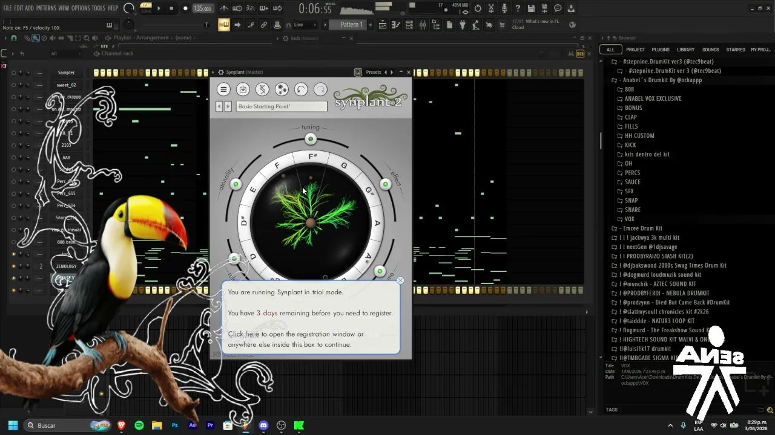This screenshot has width=775, height=435.
Task: Select the previous Synplant patch arrow
Action: coord(220,106)
